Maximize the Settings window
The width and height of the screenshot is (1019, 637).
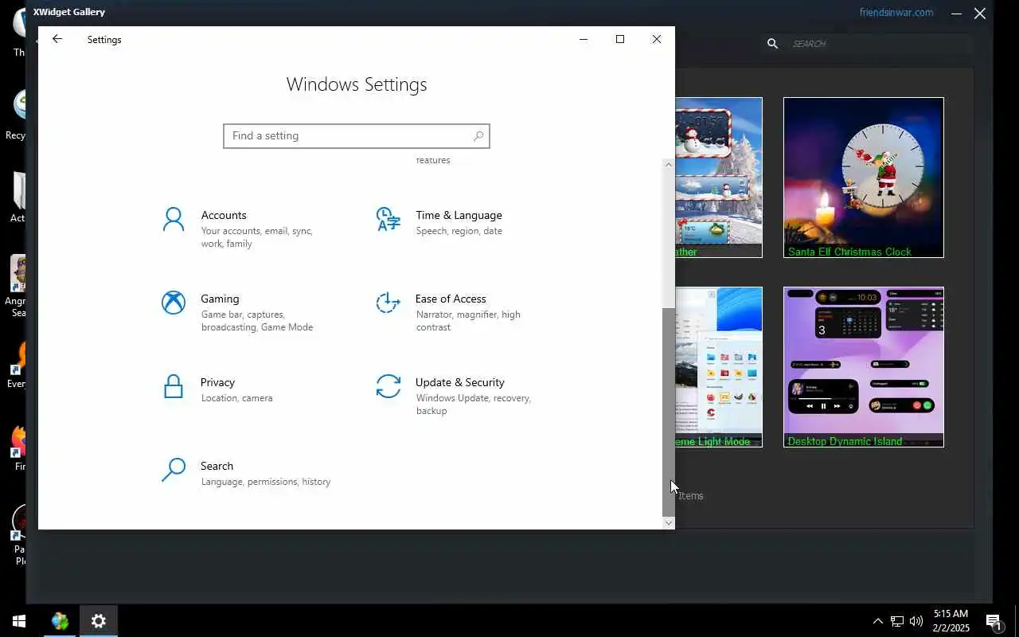620,39
